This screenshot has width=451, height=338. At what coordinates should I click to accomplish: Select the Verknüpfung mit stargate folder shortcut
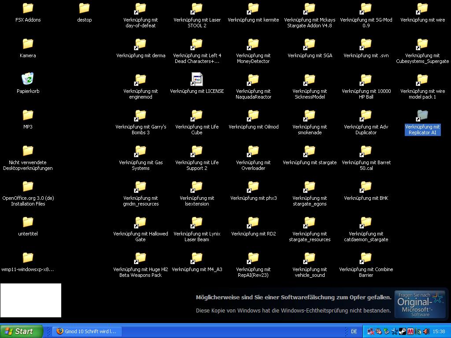pyautogui.click(x=310, y=151)
